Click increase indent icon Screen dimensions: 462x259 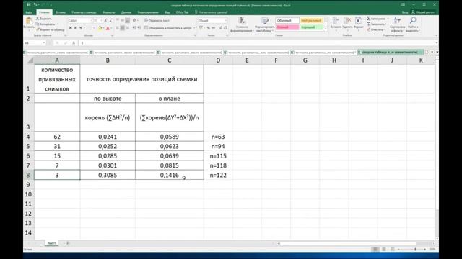coord(139,28)
